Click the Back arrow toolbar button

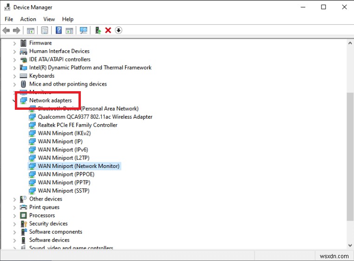coord(6,30)
